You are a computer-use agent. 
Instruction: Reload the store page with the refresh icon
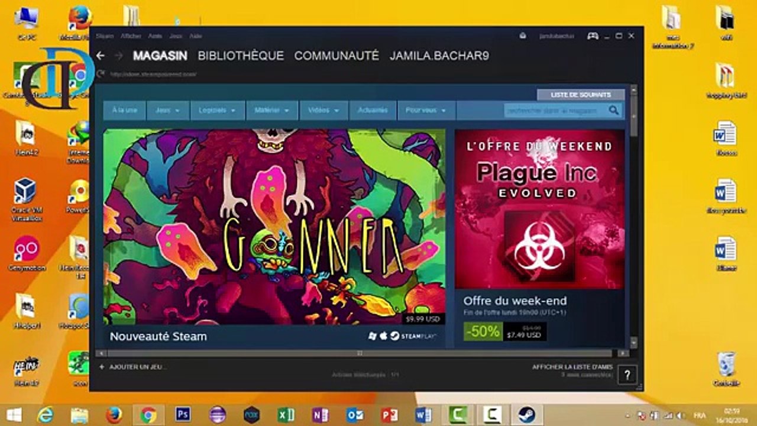[101, 73]
